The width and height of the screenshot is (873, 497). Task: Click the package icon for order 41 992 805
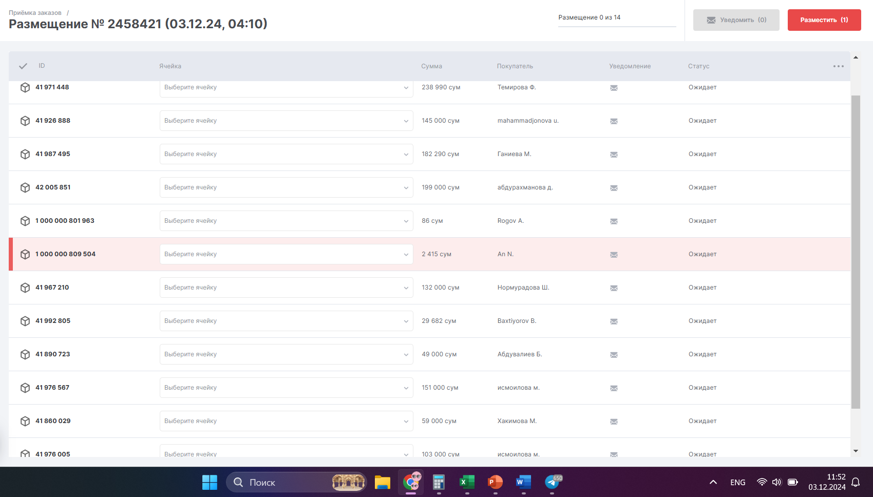coord(25,321)
